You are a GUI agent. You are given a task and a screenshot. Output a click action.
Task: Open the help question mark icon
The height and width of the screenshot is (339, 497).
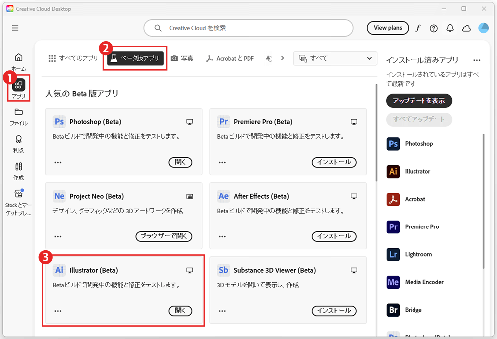(434, 28)
